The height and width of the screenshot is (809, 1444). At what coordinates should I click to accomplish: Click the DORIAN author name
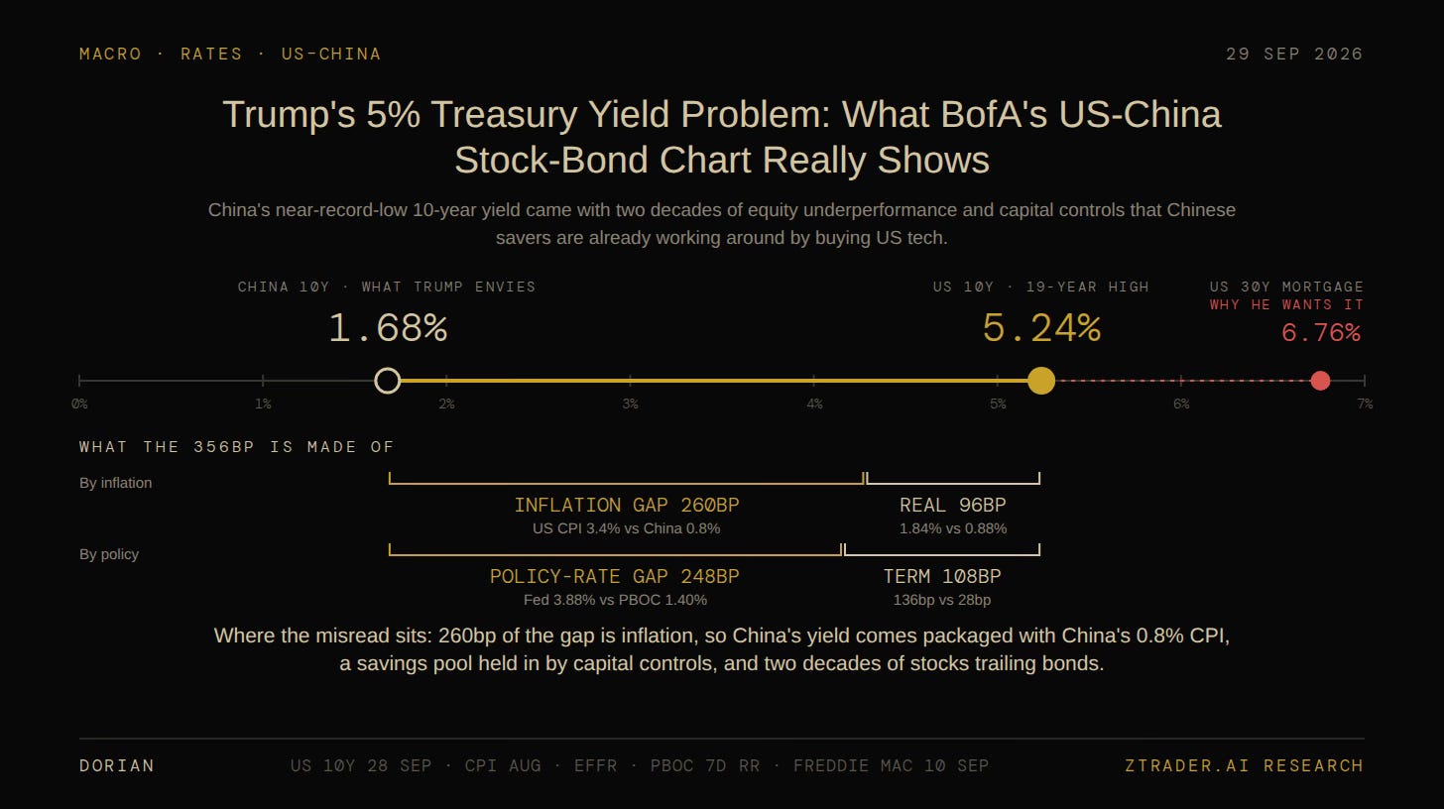[x=117, y=765]
